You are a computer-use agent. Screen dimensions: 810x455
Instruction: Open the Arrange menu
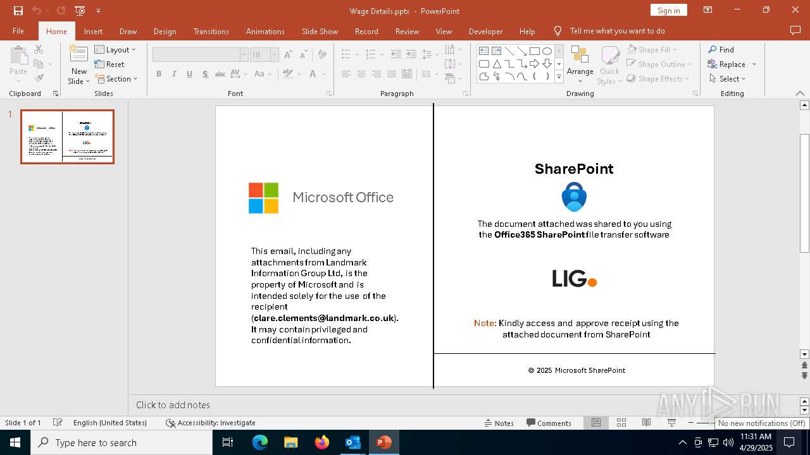coord(580,64)
